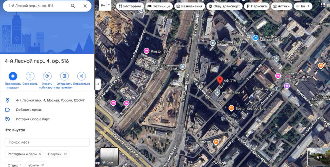Screen dimensions: 330x167
Task: Click Искать поблизости nearby search icon
Action: tap(47, 76)
